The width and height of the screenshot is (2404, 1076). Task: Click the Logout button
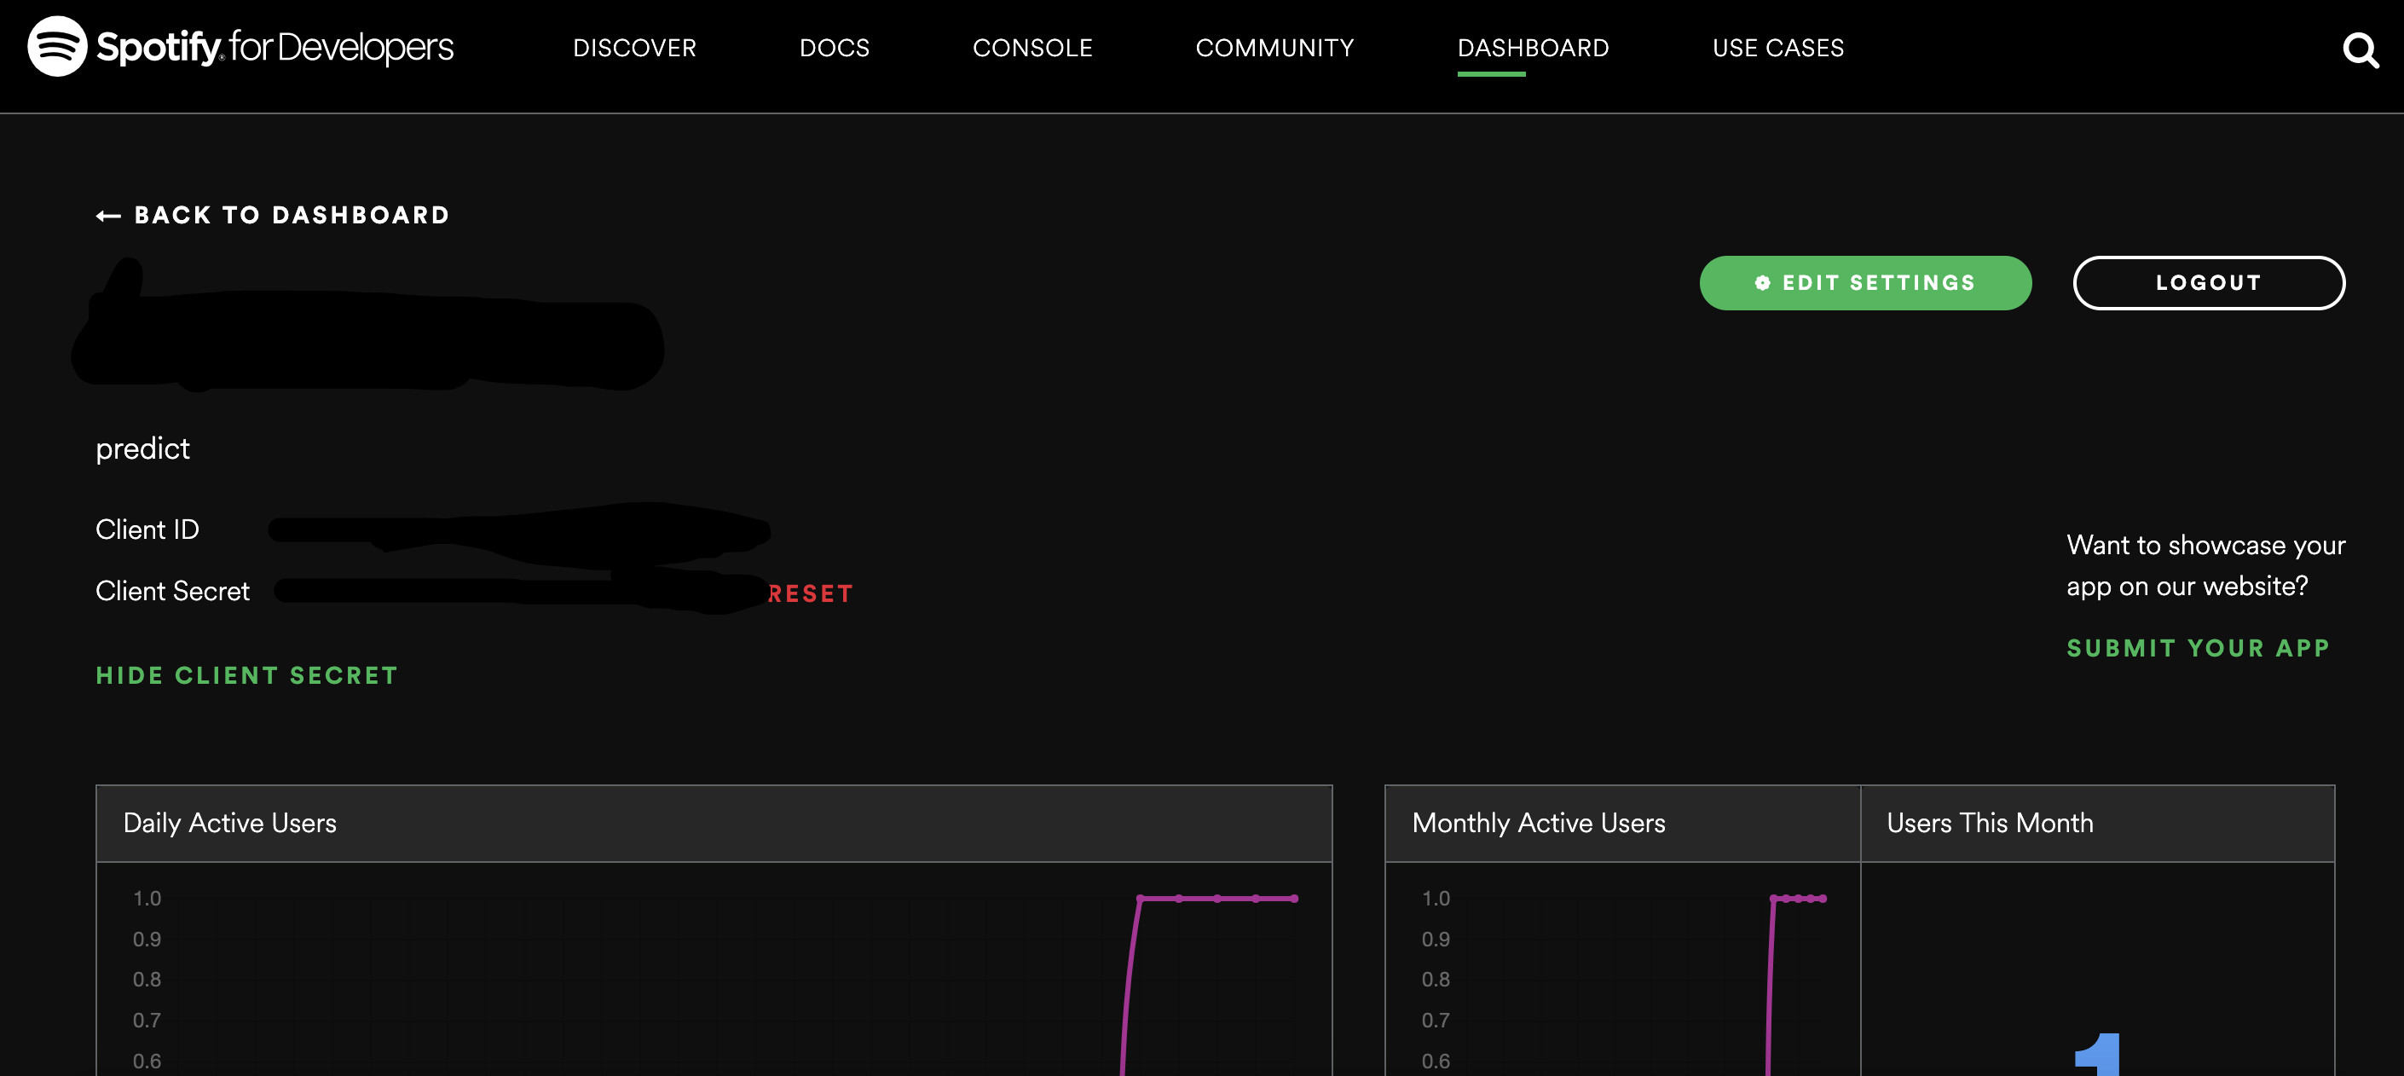coord(2208,283)
